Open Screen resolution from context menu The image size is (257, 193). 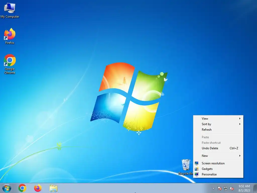(218, 163)
